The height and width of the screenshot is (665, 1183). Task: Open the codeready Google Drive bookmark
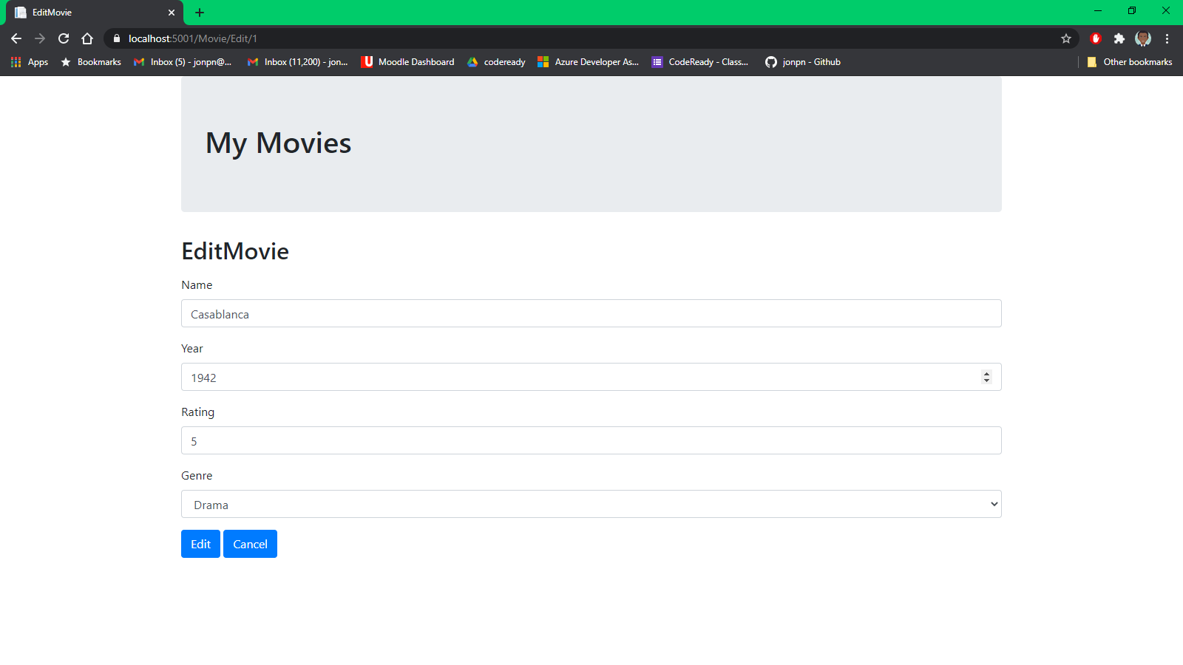point(504,62)
